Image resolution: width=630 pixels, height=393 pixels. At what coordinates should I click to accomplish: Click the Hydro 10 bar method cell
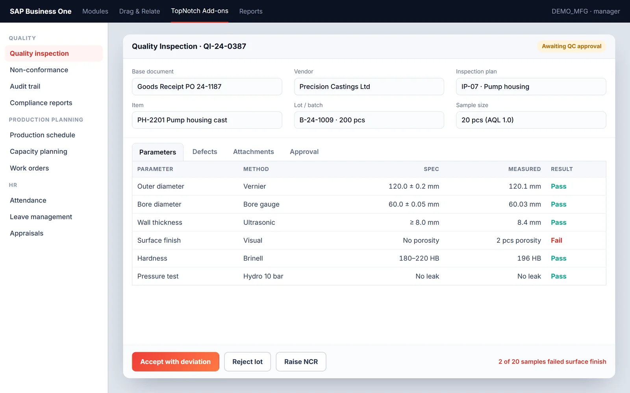coord(263,276)
